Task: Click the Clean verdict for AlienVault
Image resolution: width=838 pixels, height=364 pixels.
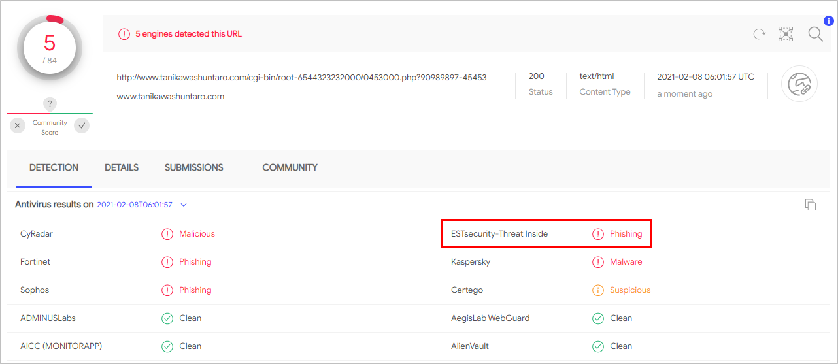Action: tap(621, 346)
